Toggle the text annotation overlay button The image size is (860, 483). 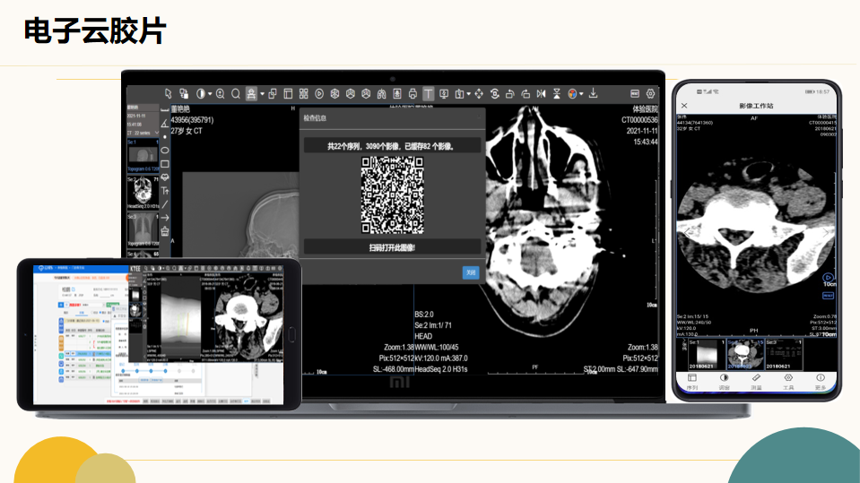(429, 93)
